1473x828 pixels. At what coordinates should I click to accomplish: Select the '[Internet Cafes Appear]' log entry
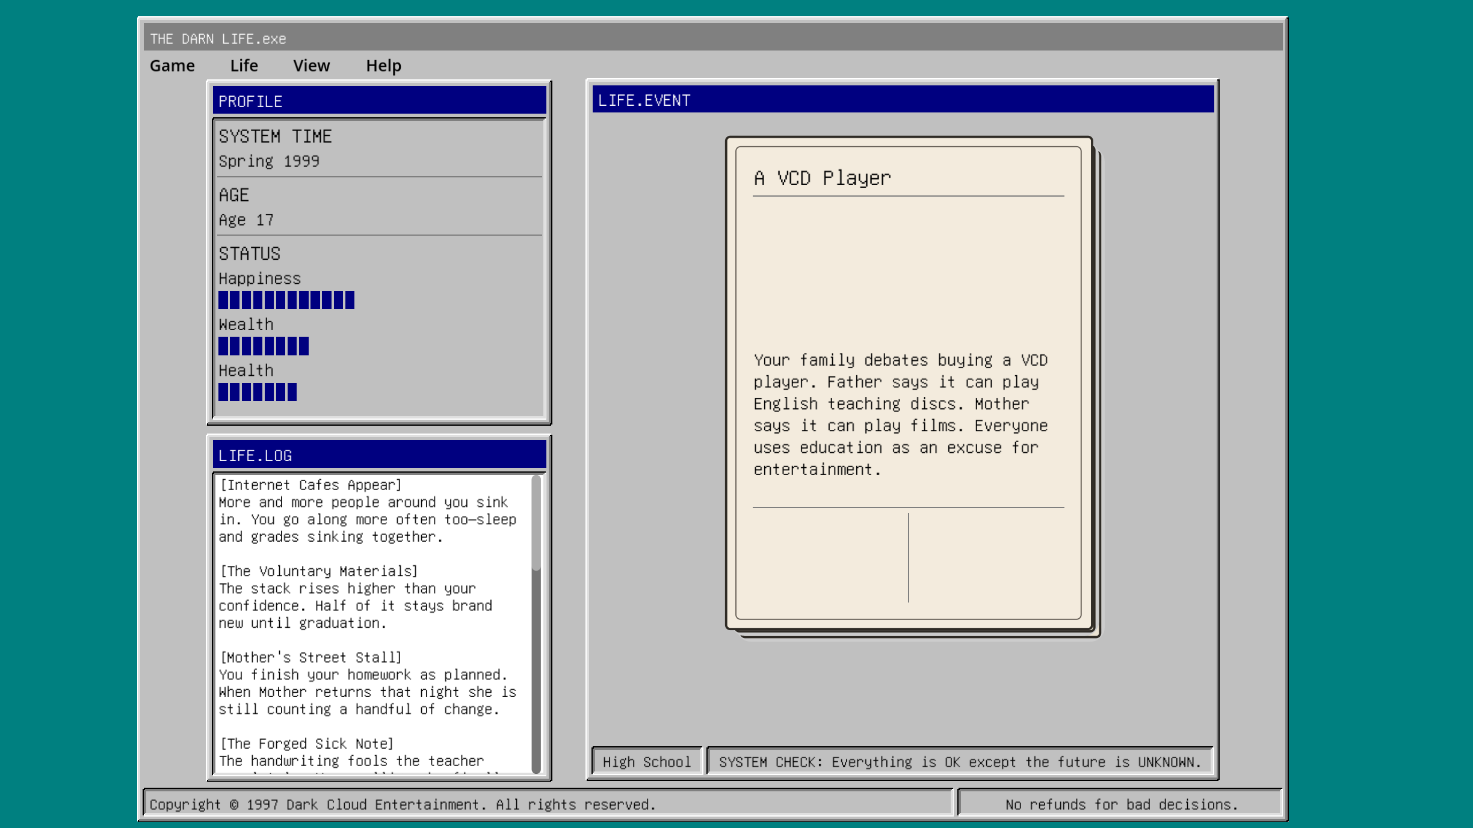pyautogui.click(x=310, y=485)
